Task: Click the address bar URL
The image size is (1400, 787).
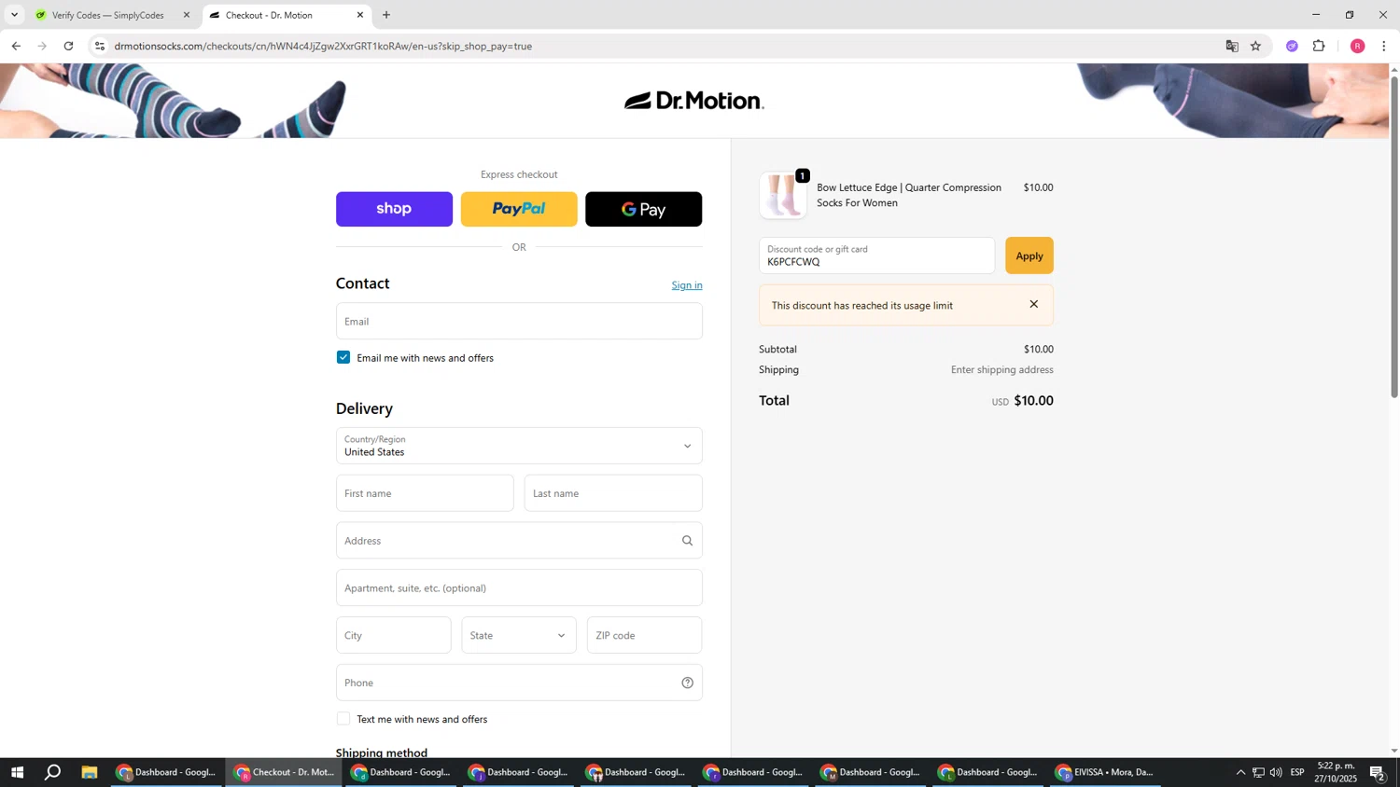Action: pyautogui.click(x=323, y=46)
